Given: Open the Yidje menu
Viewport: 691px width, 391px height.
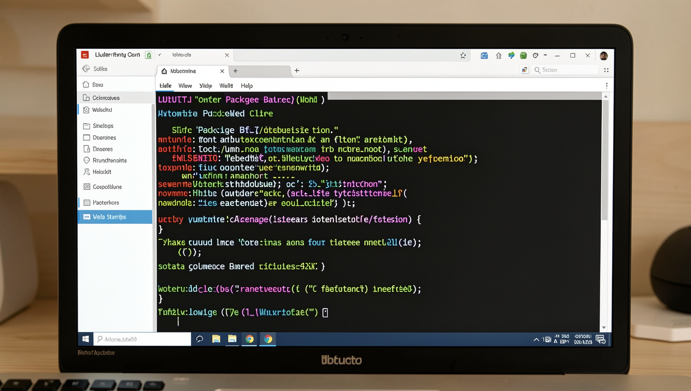Looking at the screenshot, I should point(206,85).
